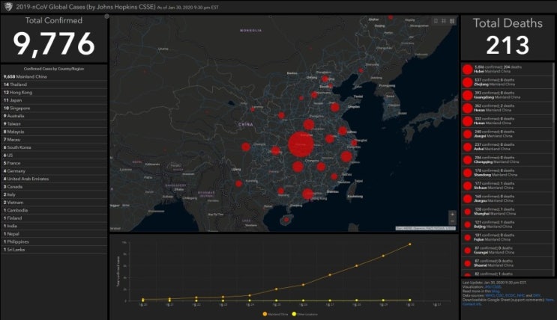Image resolution: width=557 pixels, height=320 pixels.
Task: Select Macau in the country list
Action: (x=54, y=140)
